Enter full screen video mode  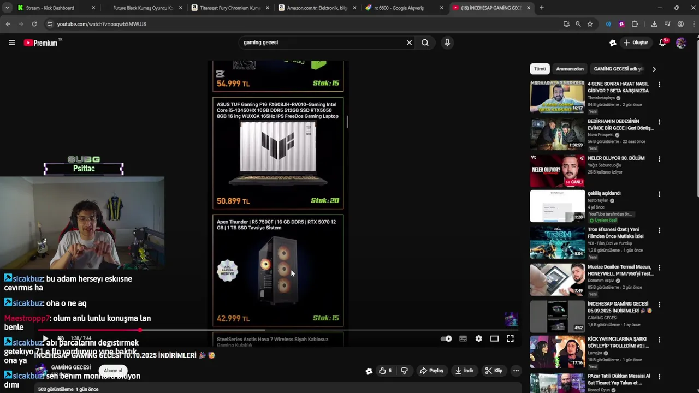pos(510,338)
